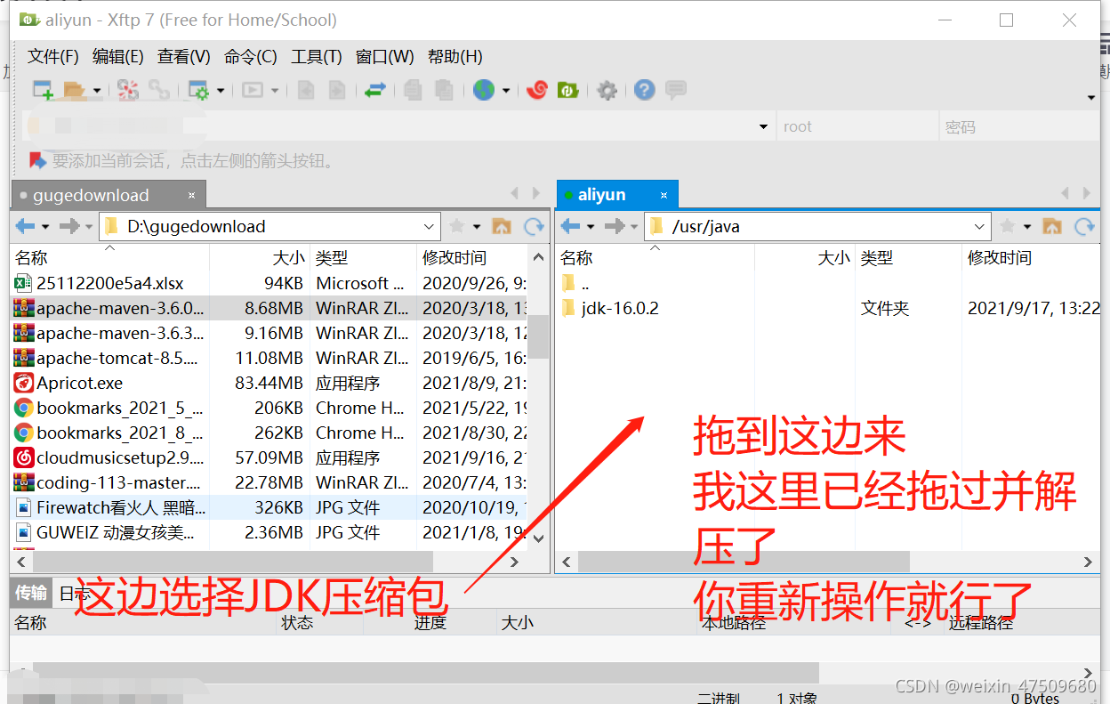Click the local pane favorites star icon
Viewport: 1110px width, 704px height.
point(457,227)
